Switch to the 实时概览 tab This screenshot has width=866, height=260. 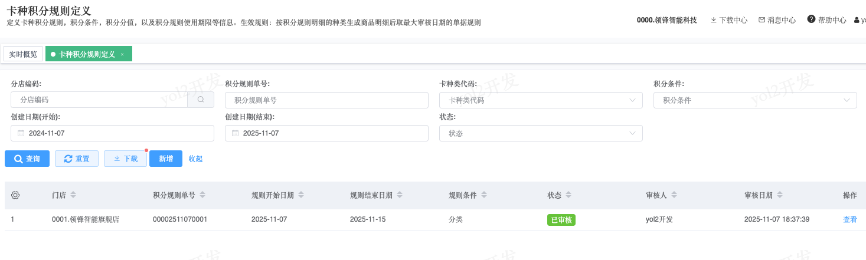point(23,54)
